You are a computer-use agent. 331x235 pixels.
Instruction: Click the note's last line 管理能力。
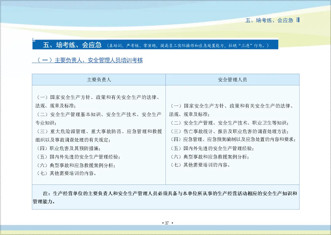44,201
